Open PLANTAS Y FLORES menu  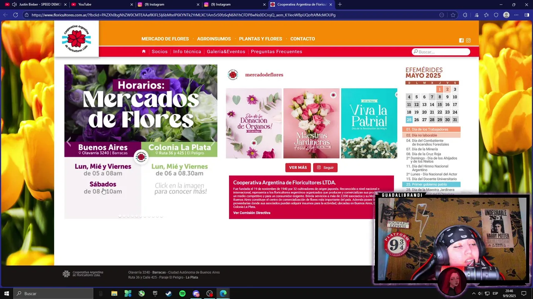260,39
